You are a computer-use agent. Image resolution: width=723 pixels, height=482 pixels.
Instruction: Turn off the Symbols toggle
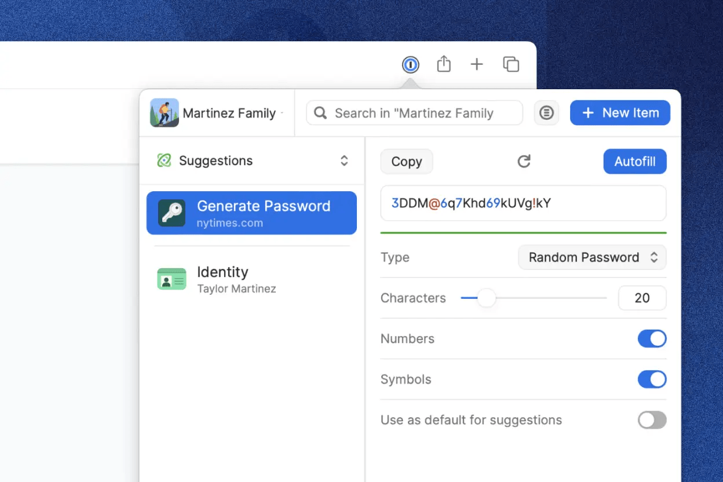(652, 379)
